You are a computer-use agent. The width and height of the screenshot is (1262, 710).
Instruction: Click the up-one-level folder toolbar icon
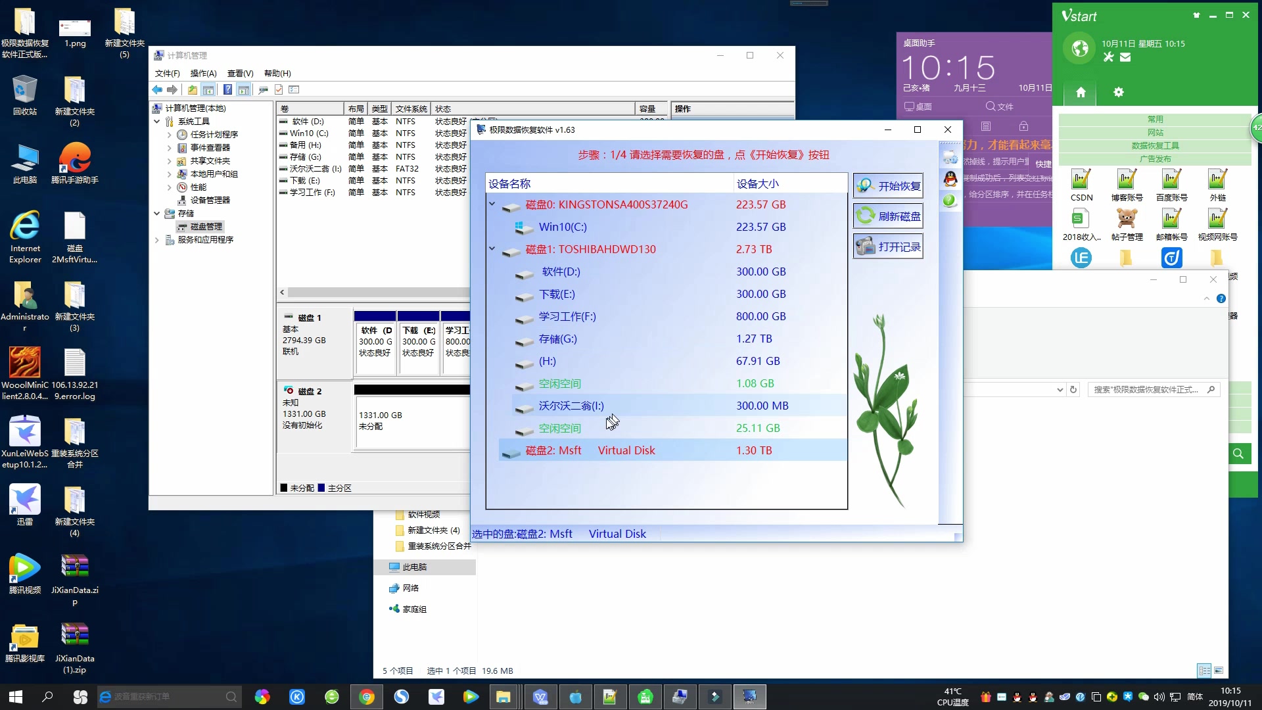192,89
